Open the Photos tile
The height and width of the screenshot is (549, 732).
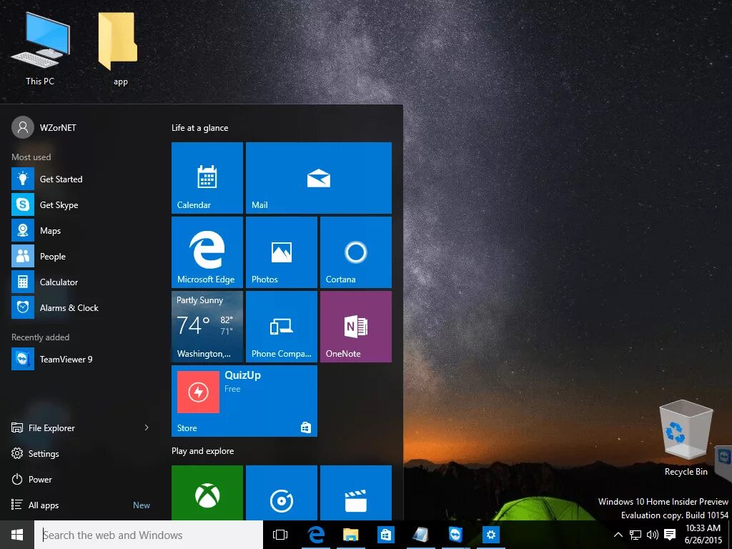pos(282,252)
